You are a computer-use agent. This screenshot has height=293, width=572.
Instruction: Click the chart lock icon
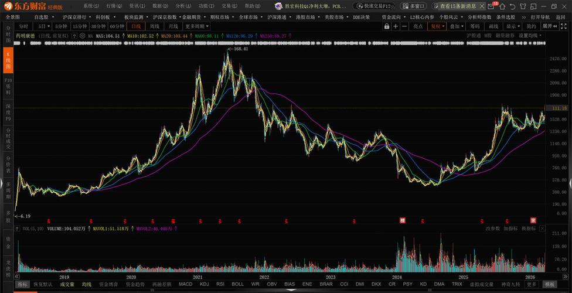click(387, 26)
